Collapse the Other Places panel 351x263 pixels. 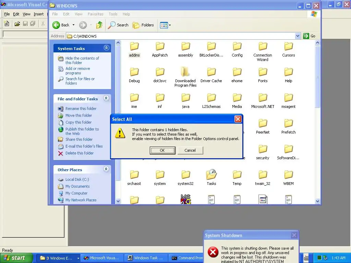coord(106,169)
